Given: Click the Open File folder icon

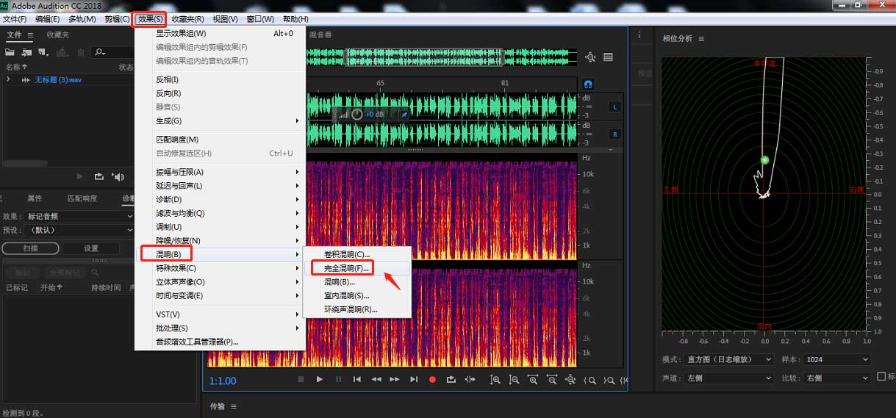Looking at the screenshot, I should point(10,52).
